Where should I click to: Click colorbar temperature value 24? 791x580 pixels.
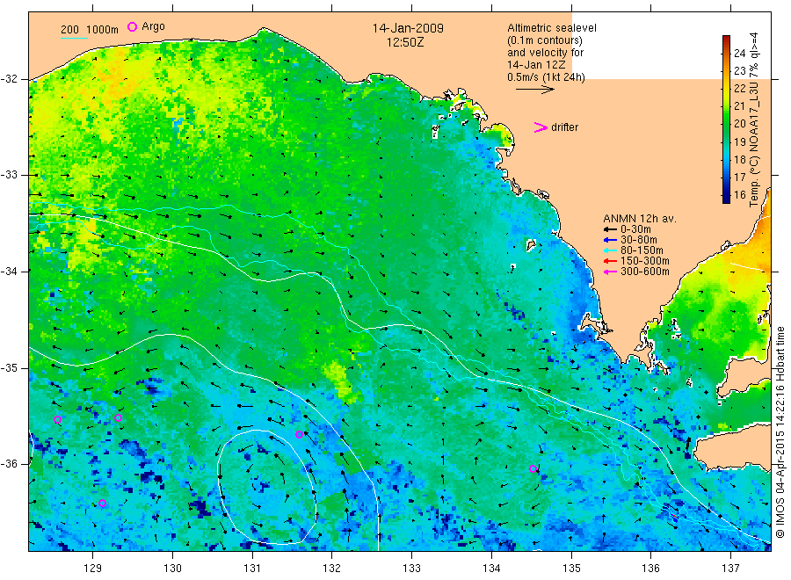[739, 53]
